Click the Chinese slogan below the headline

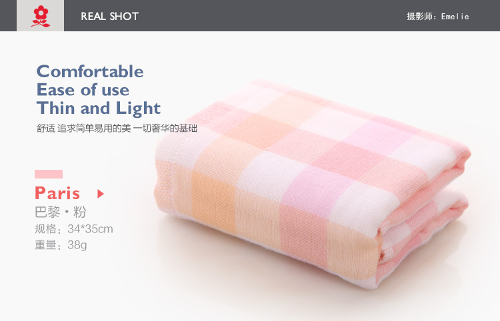click(117, 129)
